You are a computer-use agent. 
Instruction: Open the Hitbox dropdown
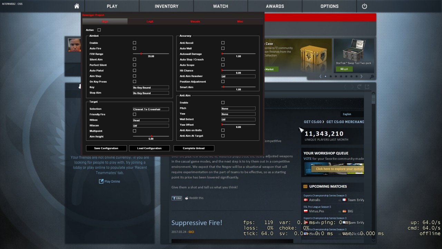(151, 120)
